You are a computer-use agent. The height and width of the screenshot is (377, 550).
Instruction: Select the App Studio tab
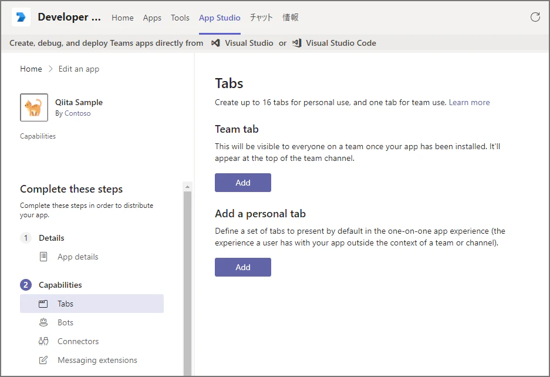(x=220, y=18)
